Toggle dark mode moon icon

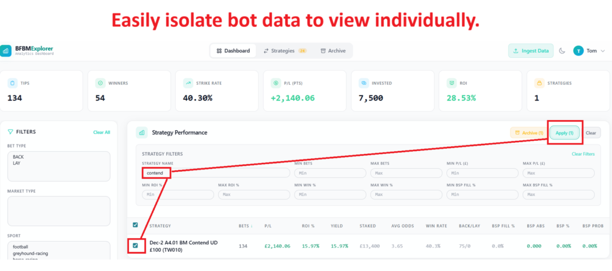pyautogui.click(x=562, y=51)
